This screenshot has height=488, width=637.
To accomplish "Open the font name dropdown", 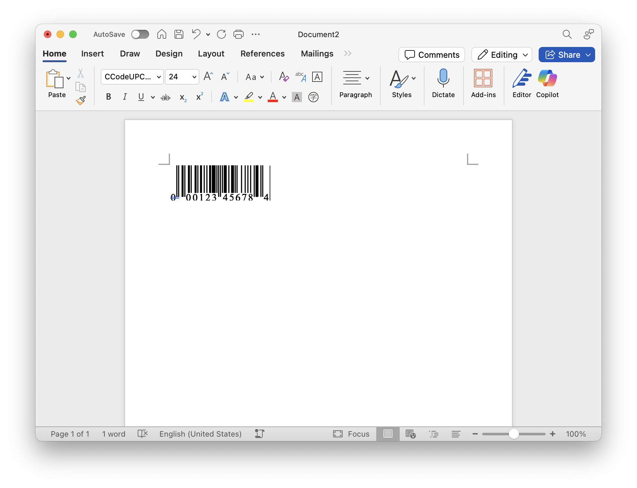I will coord(159,77).
